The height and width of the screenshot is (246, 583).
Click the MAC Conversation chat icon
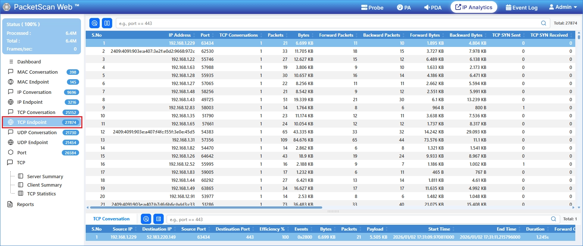[11, 72]
